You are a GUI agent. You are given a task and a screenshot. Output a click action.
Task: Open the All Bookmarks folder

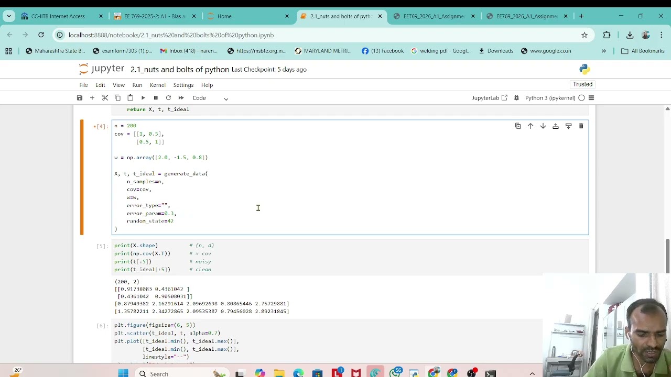point(643,51)
